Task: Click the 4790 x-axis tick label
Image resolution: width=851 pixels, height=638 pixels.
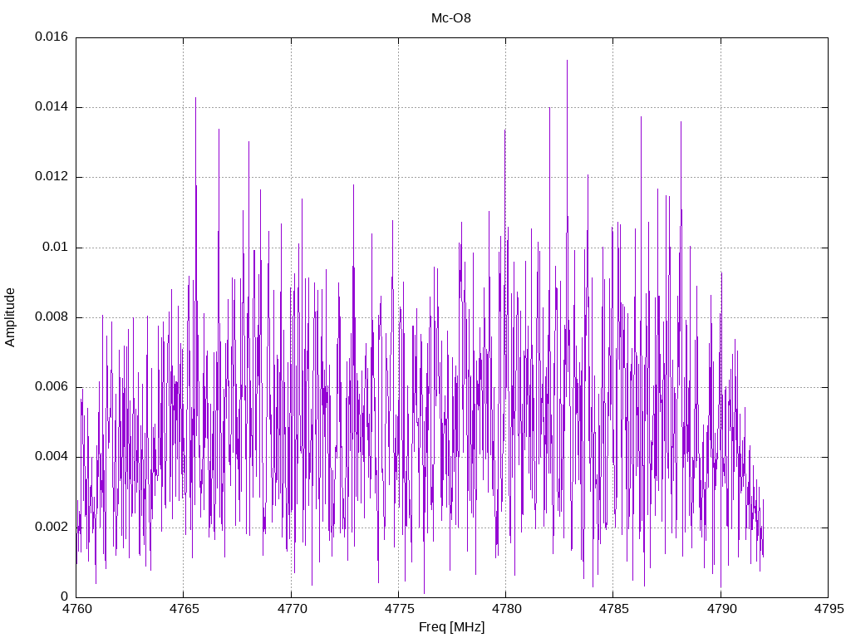Action: tap(721, 609)
